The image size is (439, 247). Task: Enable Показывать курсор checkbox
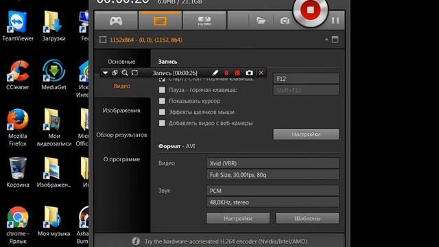pos(162,101)
